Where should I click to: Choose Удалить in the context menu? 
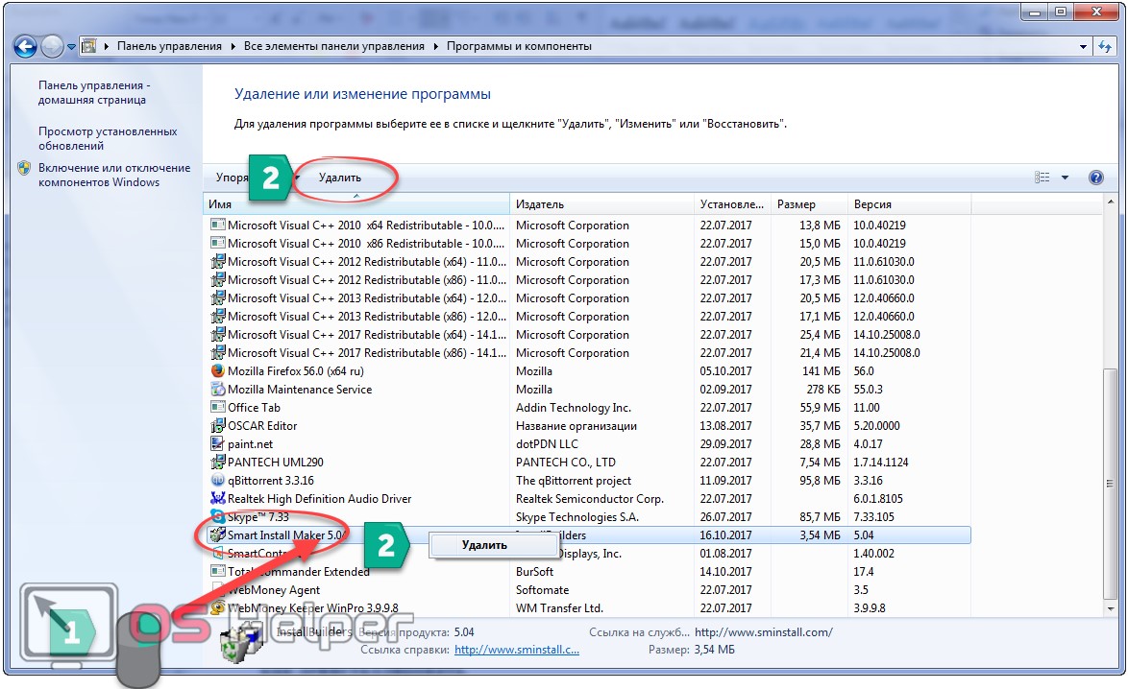point(484,545)
